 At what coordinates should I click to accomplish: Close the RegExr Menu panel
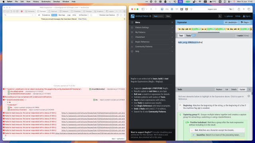(x=172, y=22)
